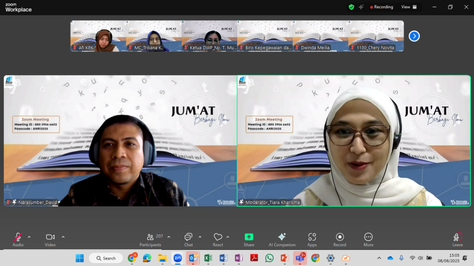This screenshot has width=474, height=266.
Task: Open Excel from the taskbar
Action: click(x=208, y=258)
